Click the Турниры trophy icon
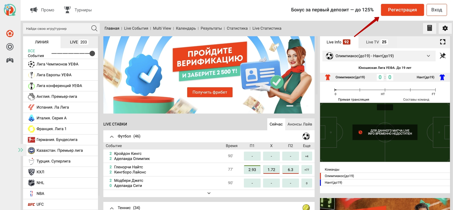Screen dimensions: 453x210 [x=67, y=10]
